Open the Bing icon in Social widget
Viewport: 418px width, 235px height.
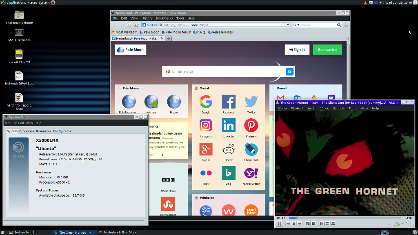pyautogui.click(x=229, y=173)
